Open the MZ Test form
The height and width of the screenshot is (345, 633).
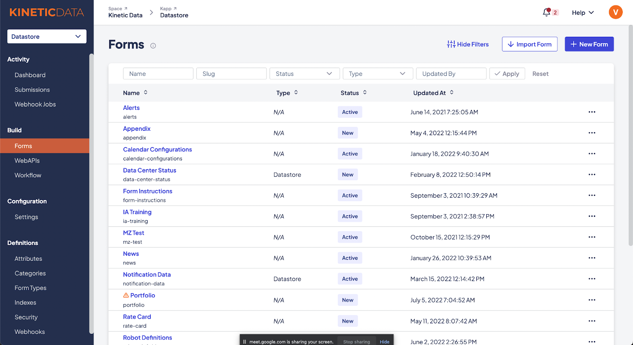point(134,233)
